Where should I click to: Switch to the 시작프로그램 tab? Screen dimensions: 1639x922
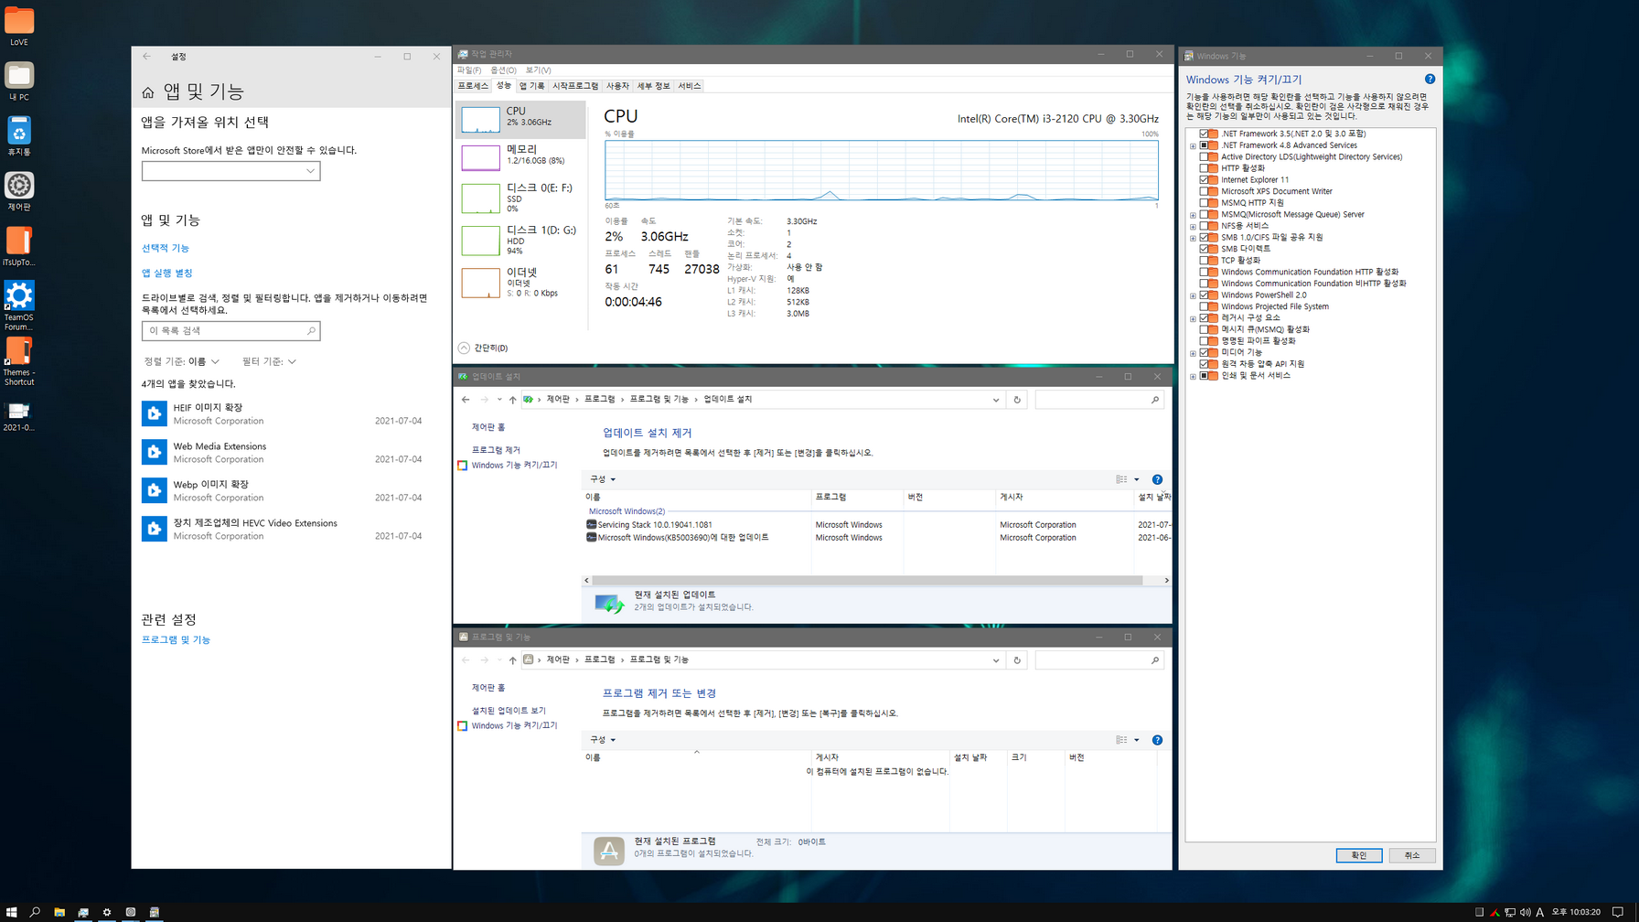click(x=575, y=86)
